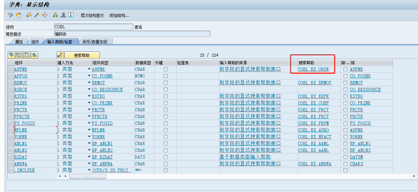This screenshot has width=418, height=192.
Task: Open the hierarchy display tree icon
Action: (x=55, y=15)
